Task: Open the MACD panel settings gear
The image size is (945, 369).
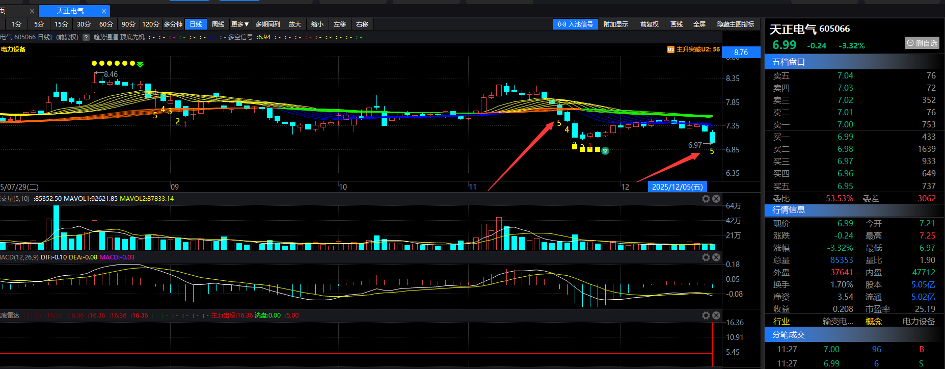Action: 706,257
